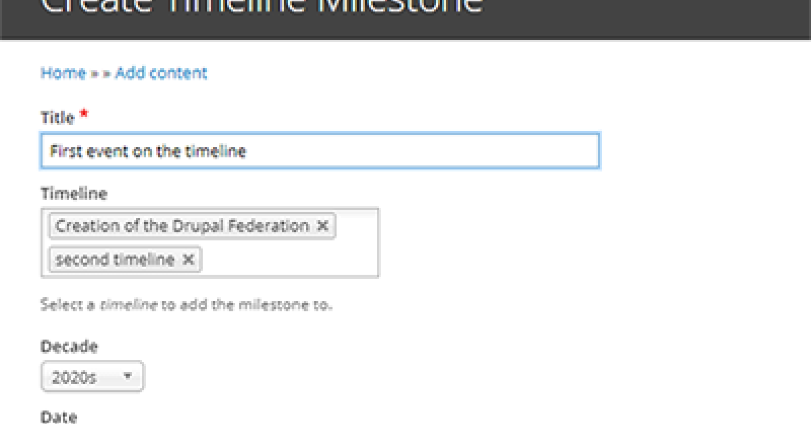Select the Creation of the Drupal Federation chip text
The width and height of the screenshot is (811, 424).
pos(182,226)
